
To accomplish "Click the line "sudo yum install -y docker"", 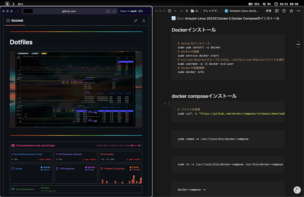I will click(199, 47).
